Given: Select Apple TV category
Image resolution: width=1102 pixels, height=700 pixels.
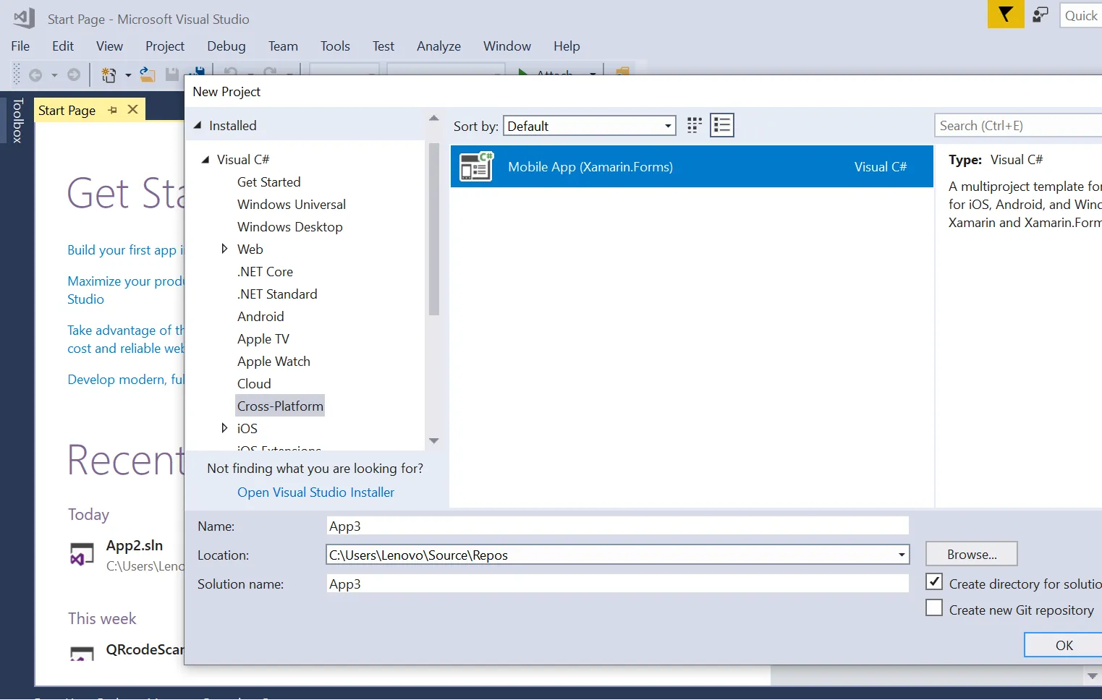Looking at the screenshot, I should [x=263, y=338].
